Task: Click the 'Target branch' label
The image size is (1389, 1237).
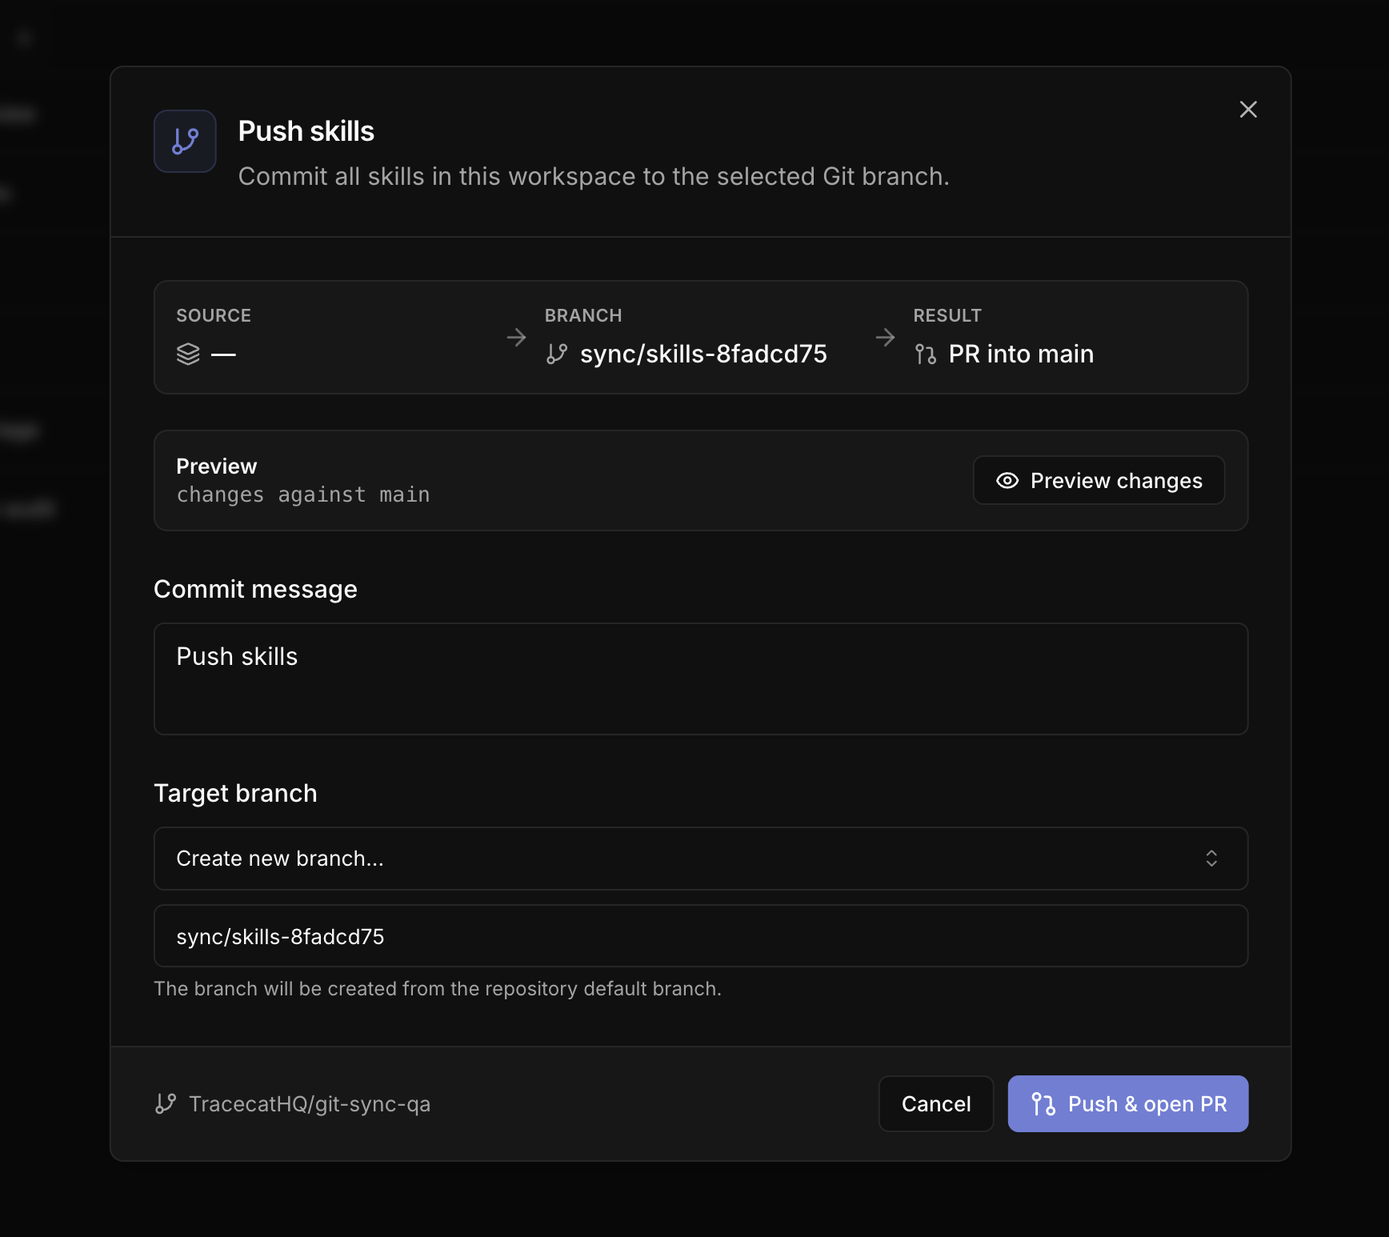Action: pos(235,793)
